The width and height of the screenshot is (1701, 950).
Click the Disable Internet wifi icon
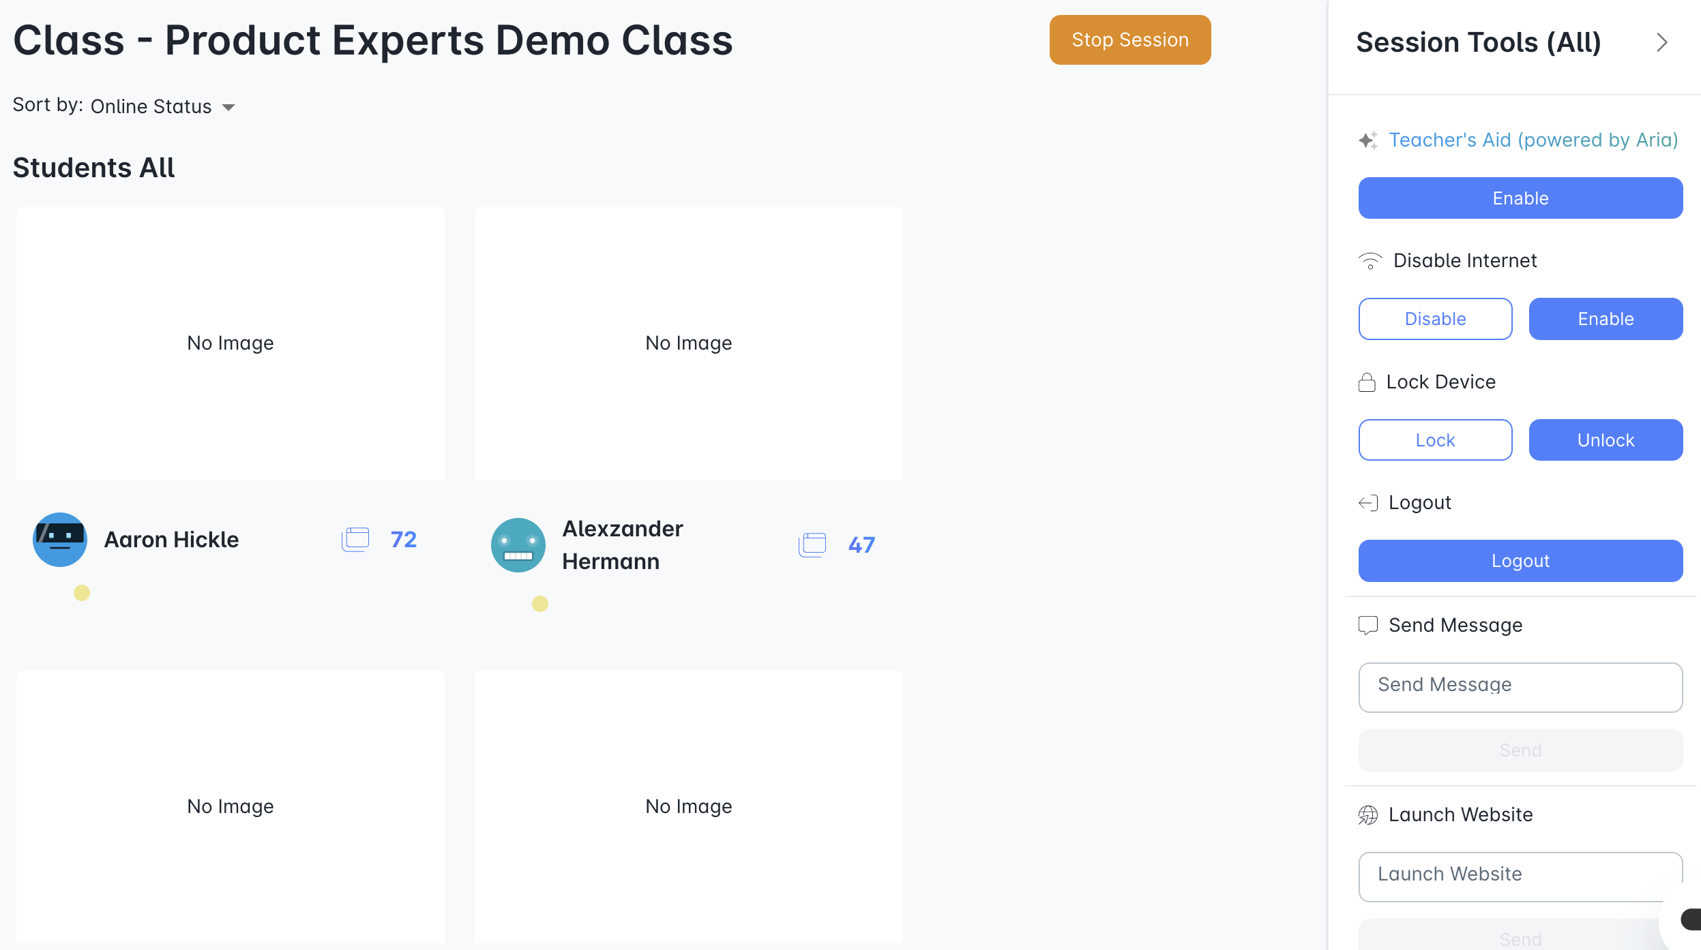[x=1370, y=260]
